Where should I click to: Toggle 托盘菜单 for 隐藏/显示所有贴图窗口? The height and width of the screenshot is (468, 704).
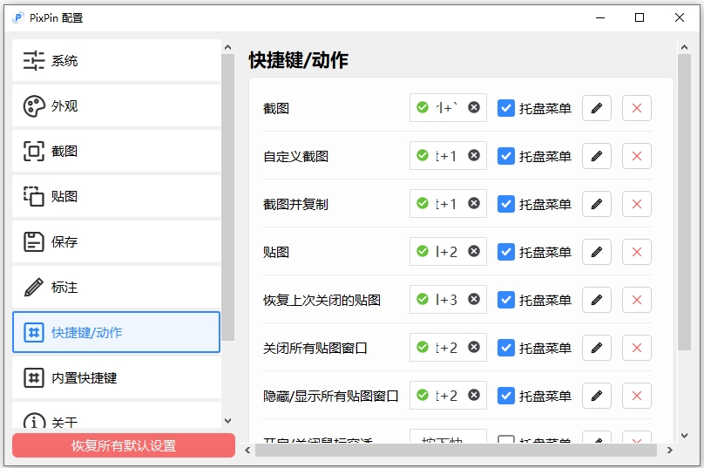click(x=506, y=396)
